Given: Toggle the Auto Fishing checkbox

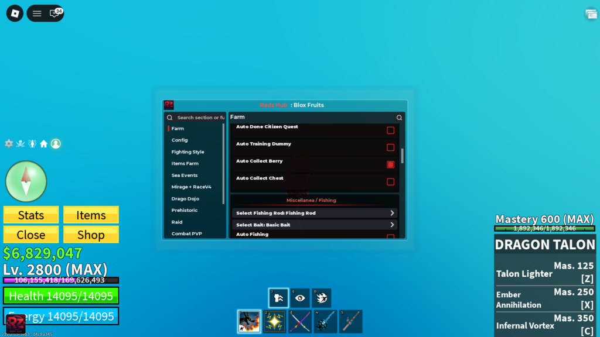Looking at the screenshot, I should [x=390, y=237].
